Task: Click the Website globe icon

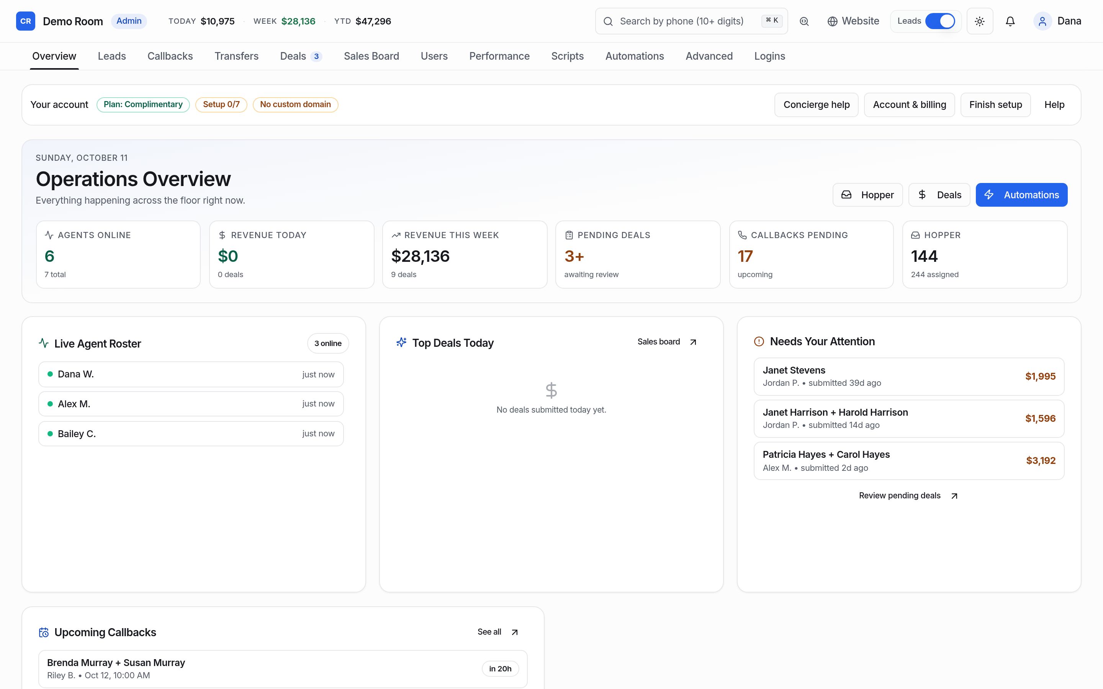Action: click(832, 21)
